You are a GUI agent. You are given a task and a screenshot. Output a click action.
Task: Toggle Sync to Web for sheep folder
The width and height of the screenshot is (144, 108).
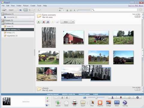[x=137, y=89]
